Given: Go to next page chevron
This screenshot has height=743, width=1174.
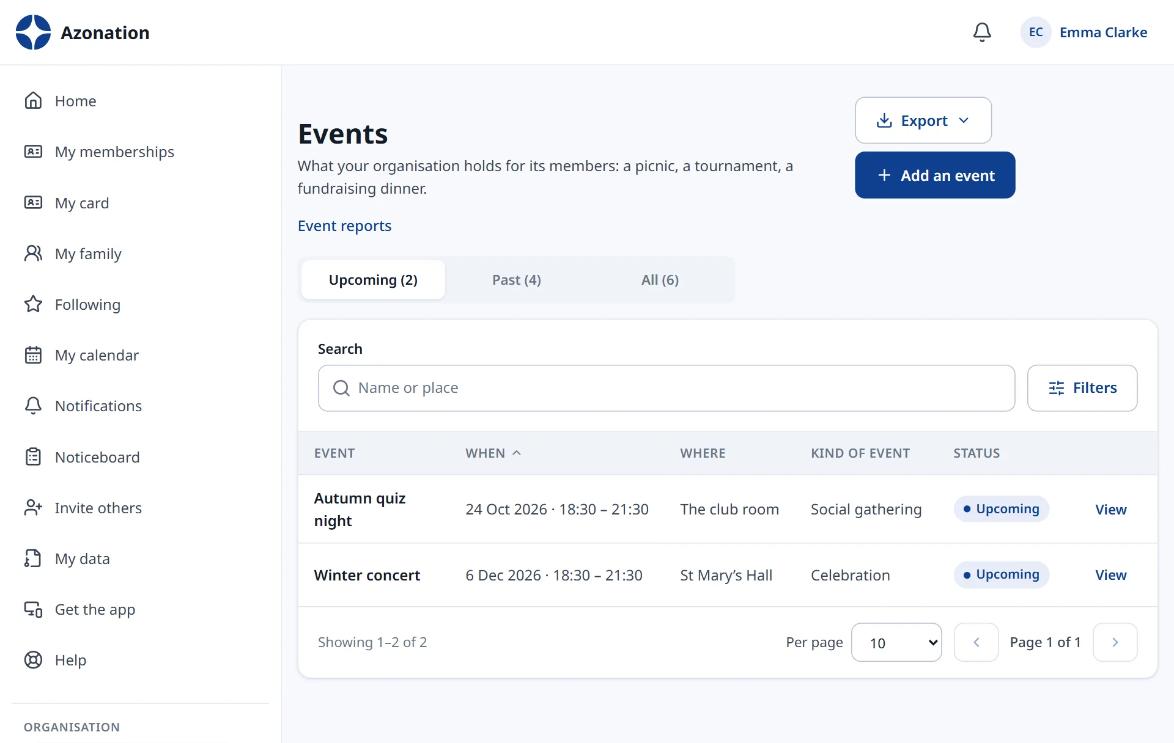Looking at the screenshot, I should pyautogui.click(x=1115, y=642).
